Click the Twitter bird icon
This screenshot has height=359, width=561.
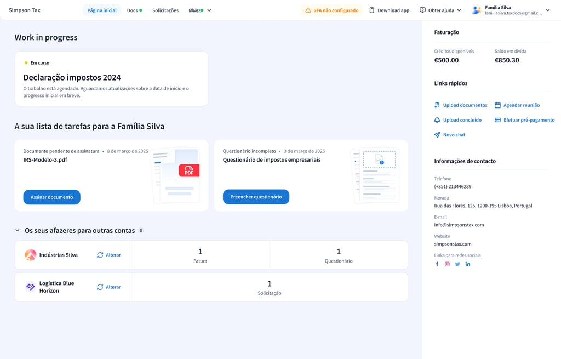click(x=457, y=264)
